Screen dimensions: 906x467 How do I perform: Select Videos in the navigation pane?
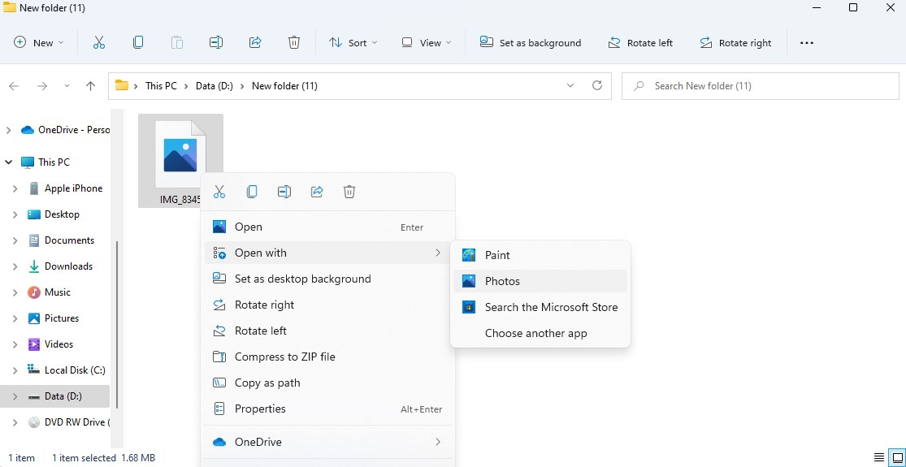59,344
